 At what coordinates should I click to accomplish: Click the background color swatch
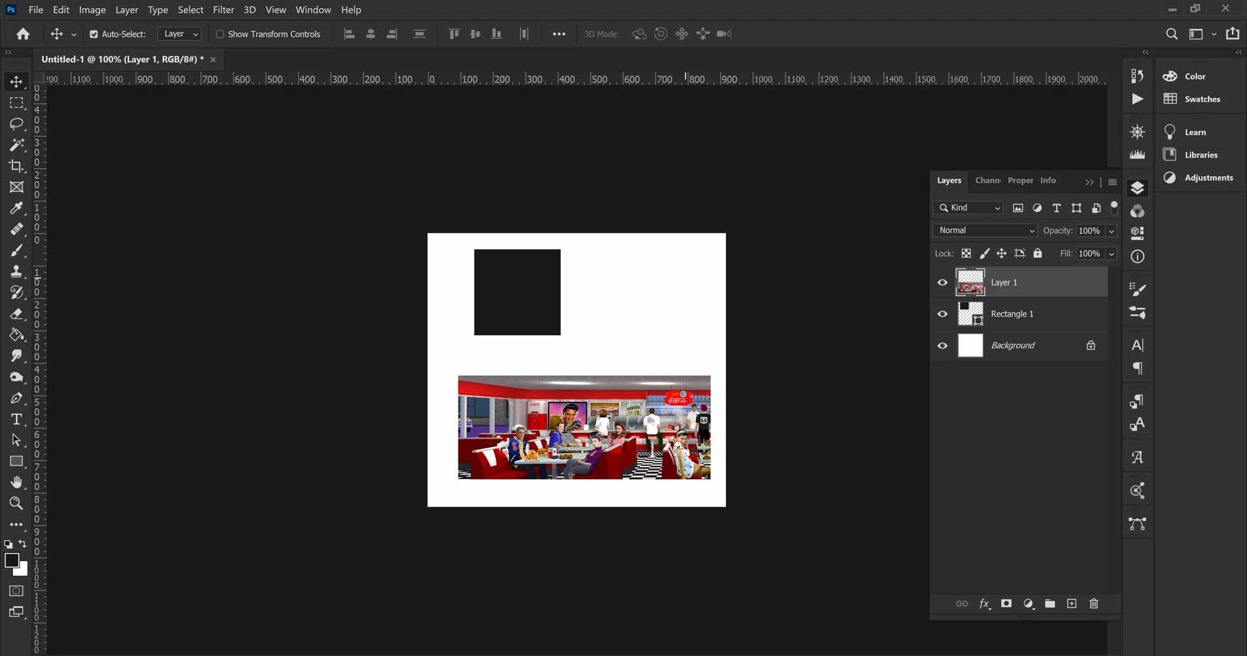point(23,571)
